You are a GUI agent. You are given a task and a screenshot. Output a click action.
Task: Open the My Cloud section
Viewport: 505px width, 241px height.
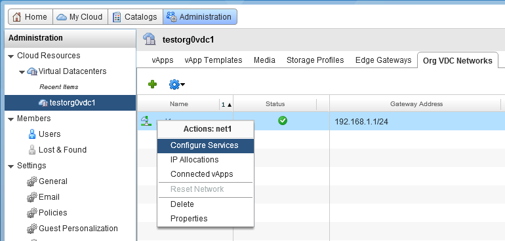tap(80, 17)
